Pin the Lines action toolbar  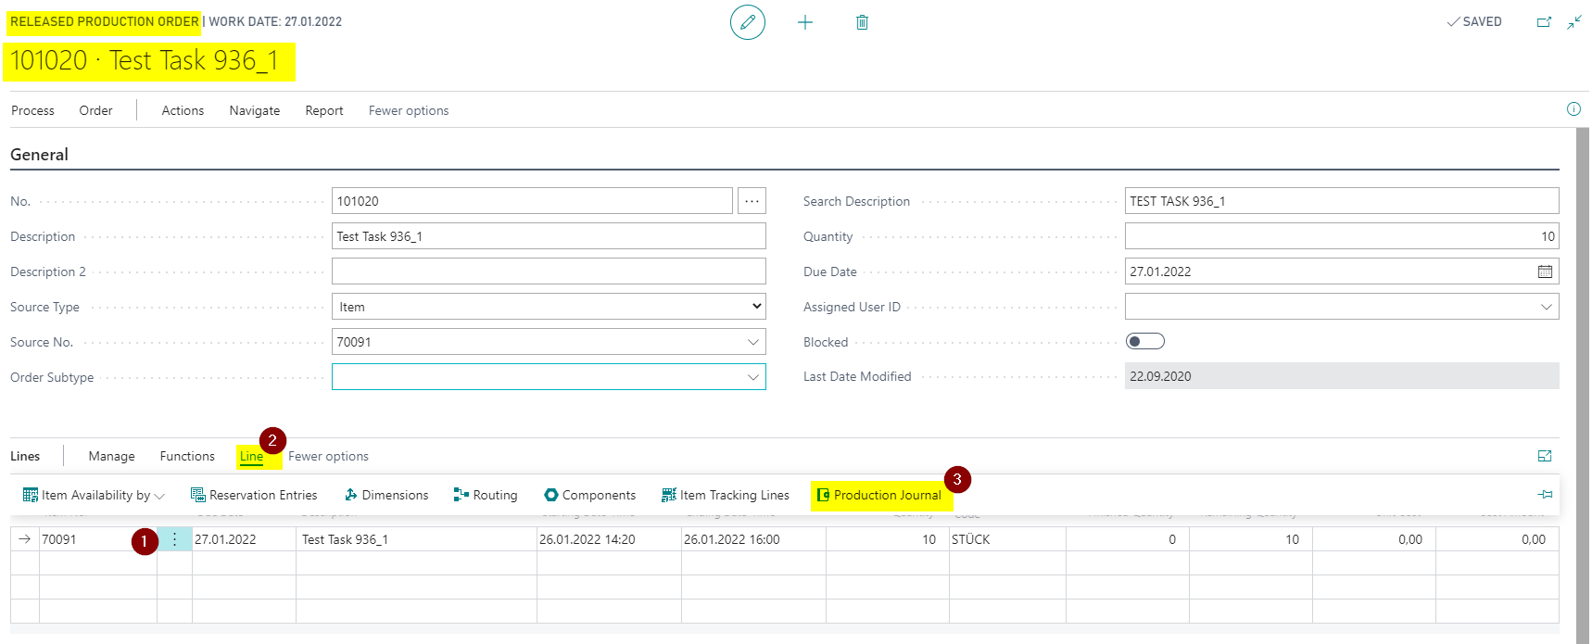1545,495
